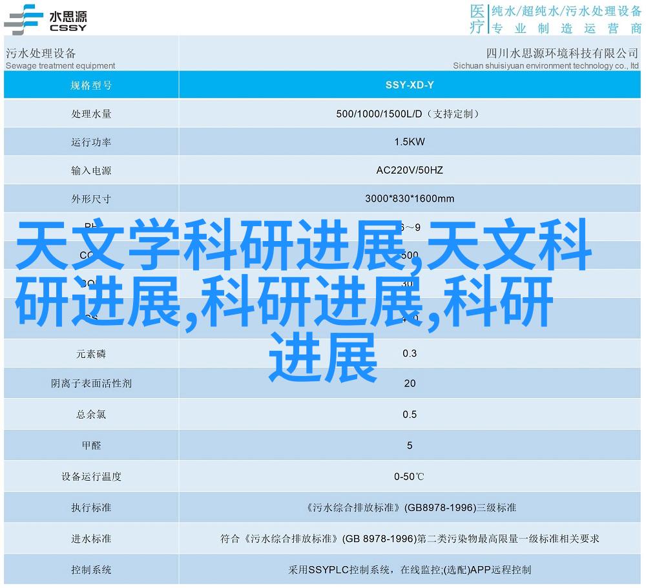Click the '进水标准' row label

[91, 539]
